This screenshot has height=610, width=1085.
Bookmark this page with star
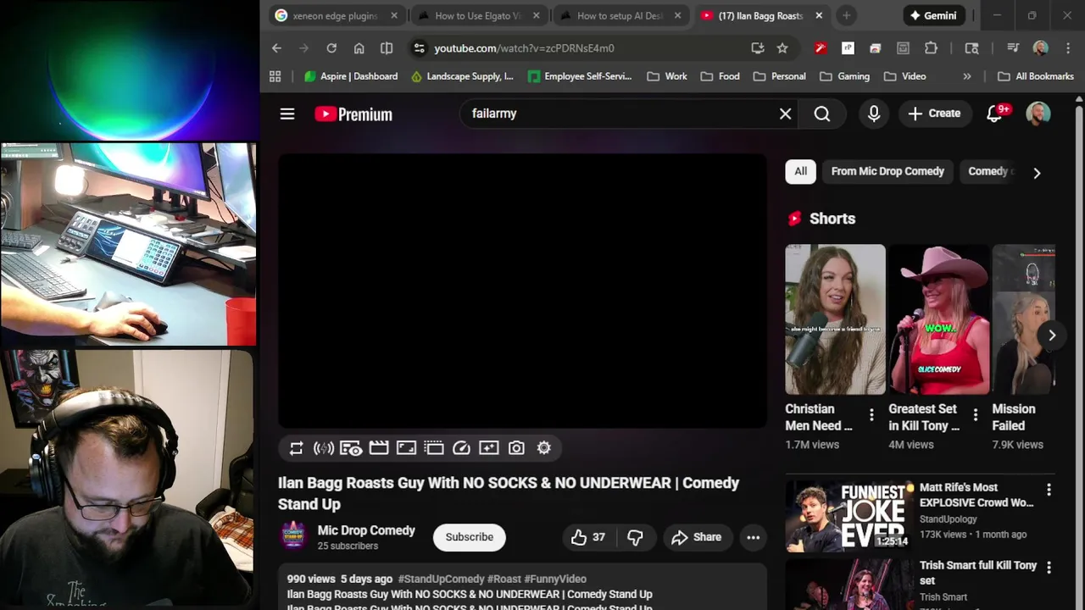click(x=782, y=48)
